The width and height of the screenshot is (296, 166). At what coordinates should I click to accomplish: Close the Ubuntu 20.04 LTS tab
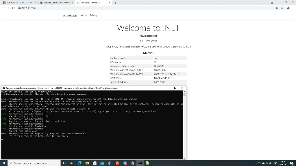click(x=36, y=3)
